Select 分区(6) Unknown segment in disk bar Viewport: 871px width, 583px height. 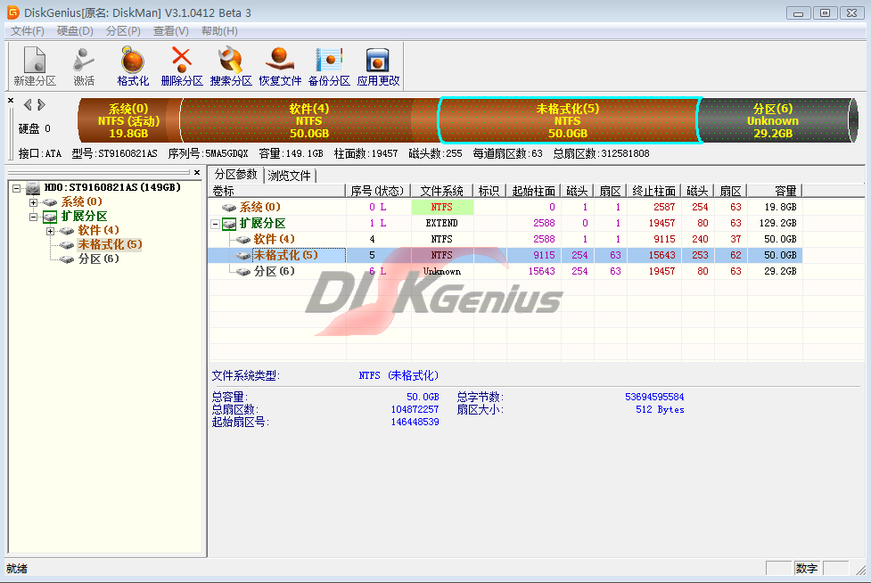click(x=773, y=120)
